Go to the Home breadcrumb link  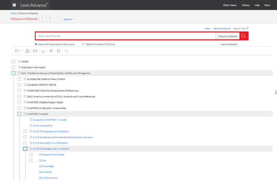point(13,13)
